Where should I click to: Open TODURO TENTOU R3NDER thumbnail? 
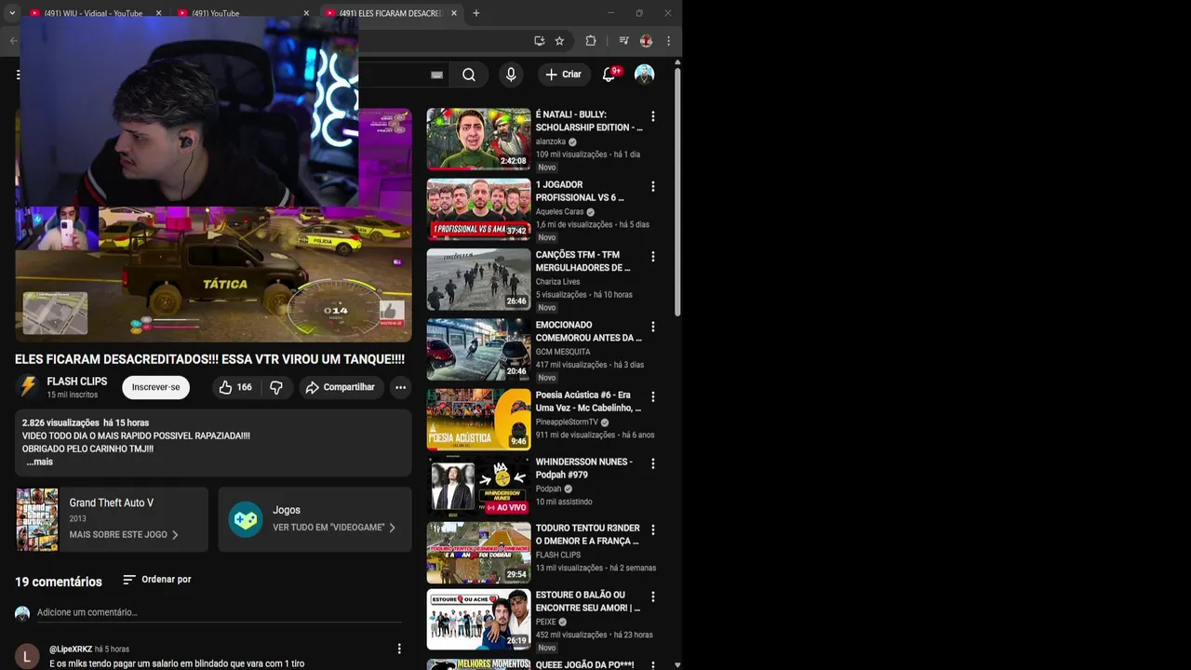pos(478,553)
